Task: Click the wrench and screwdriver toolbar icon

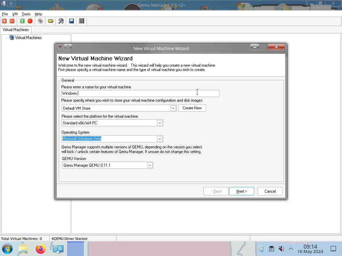Action: click(61, 21)
